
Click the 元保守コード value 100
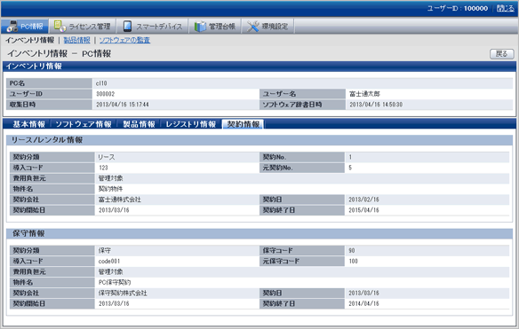[353, 262]
